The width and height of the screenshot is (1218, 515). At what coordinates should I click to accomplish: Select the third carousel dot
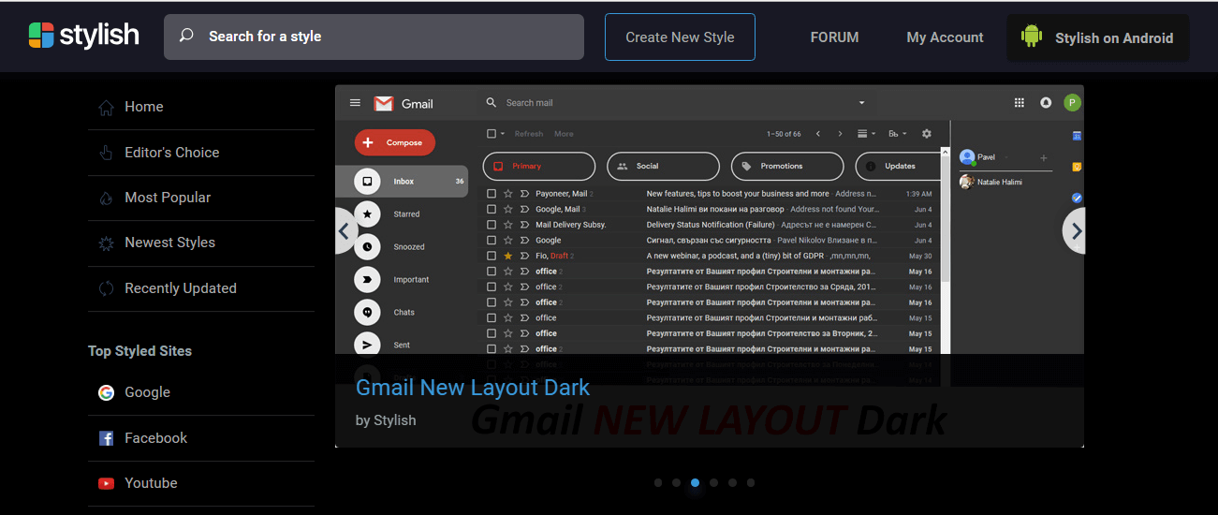tap(695, 483)
